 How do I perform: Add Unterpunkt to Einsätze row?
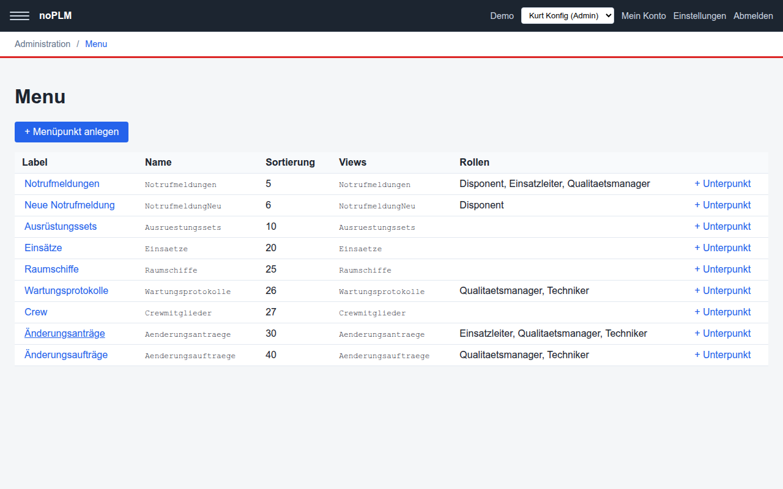tap(722, 248)
